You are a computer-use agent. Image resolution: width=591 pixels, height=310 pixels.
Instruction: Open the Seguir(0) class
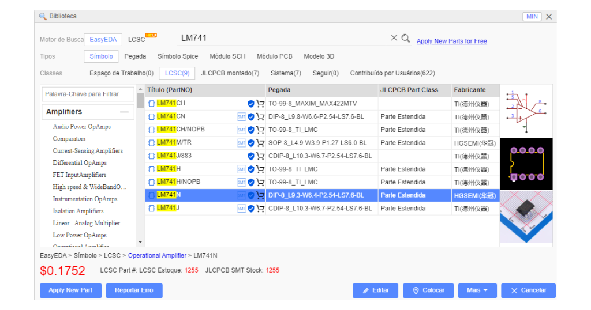326,73
